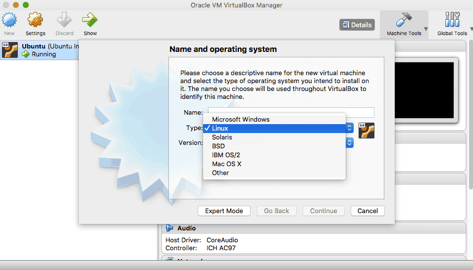Click the Controller label

point(181,248)
